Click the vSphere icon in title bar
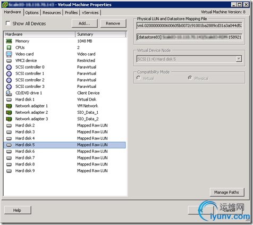 tap(5, 4)
